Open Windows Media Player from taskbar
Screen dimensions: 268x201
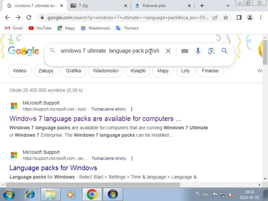[x=71, y=195]
